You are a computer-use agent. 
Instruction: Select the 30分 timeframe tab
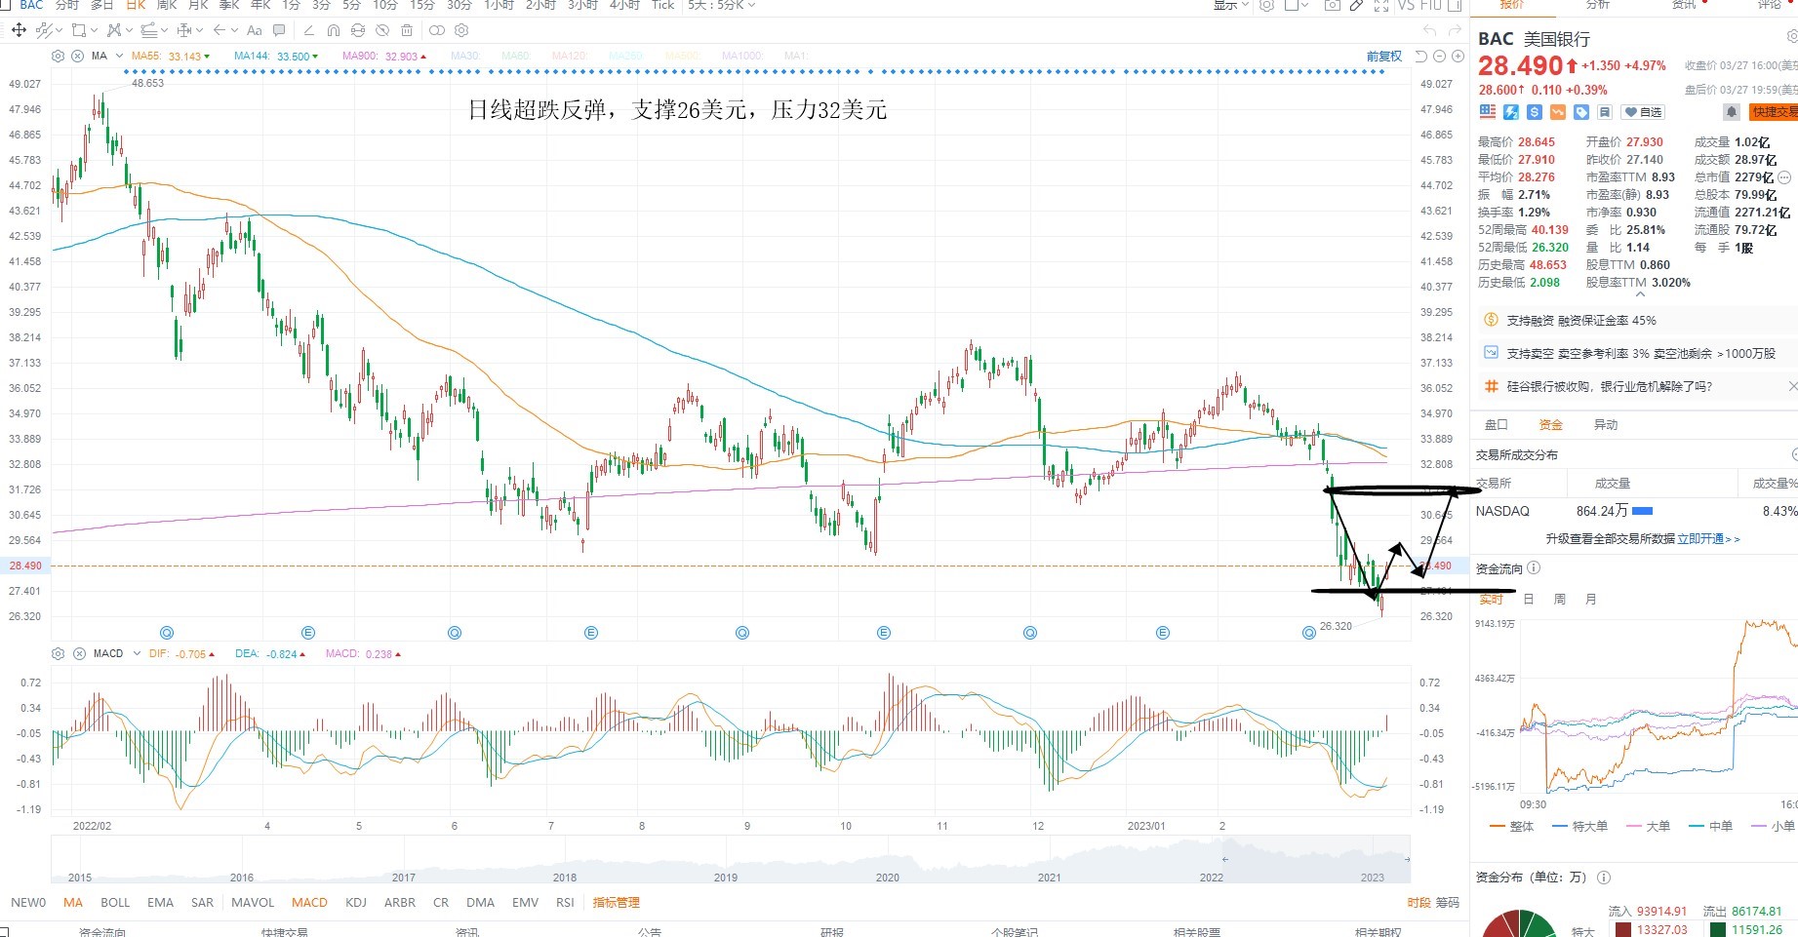(459, 5)
